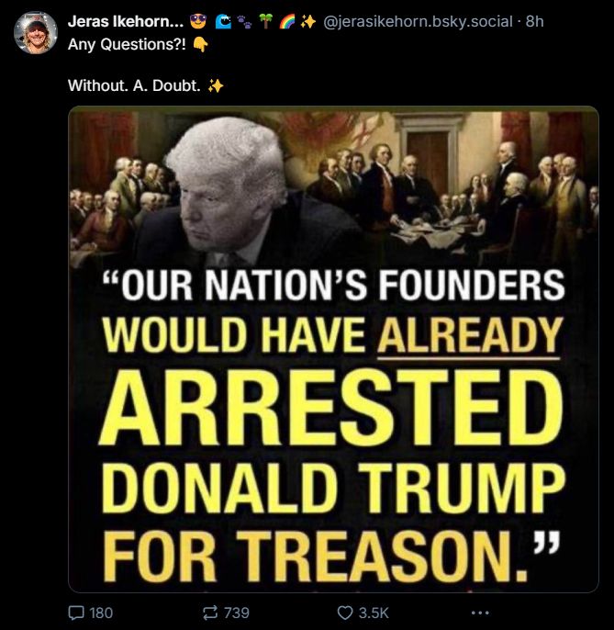Open replies via the speech bubble icon
The image size is (614, 630).
[x=76, y=613]
